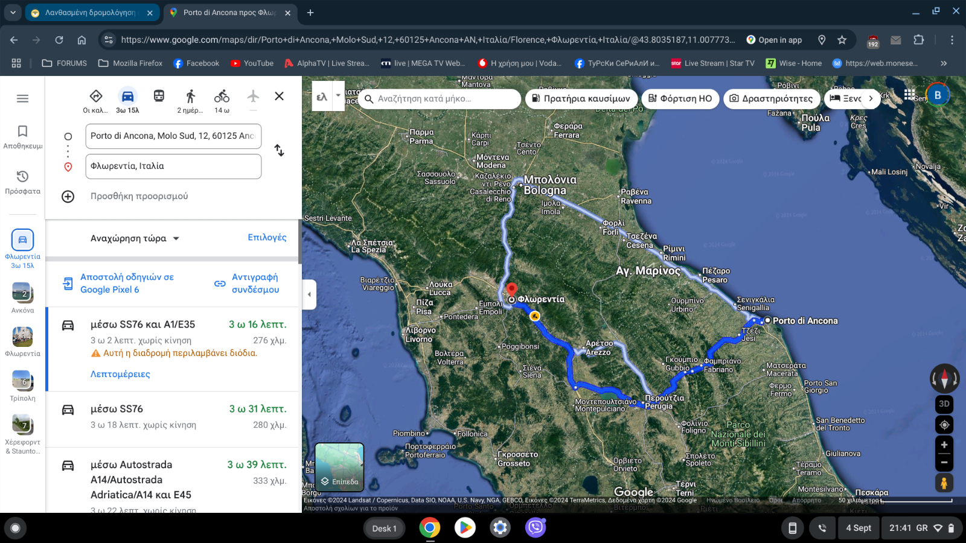Select the driving travel mode

click(127, 100)
